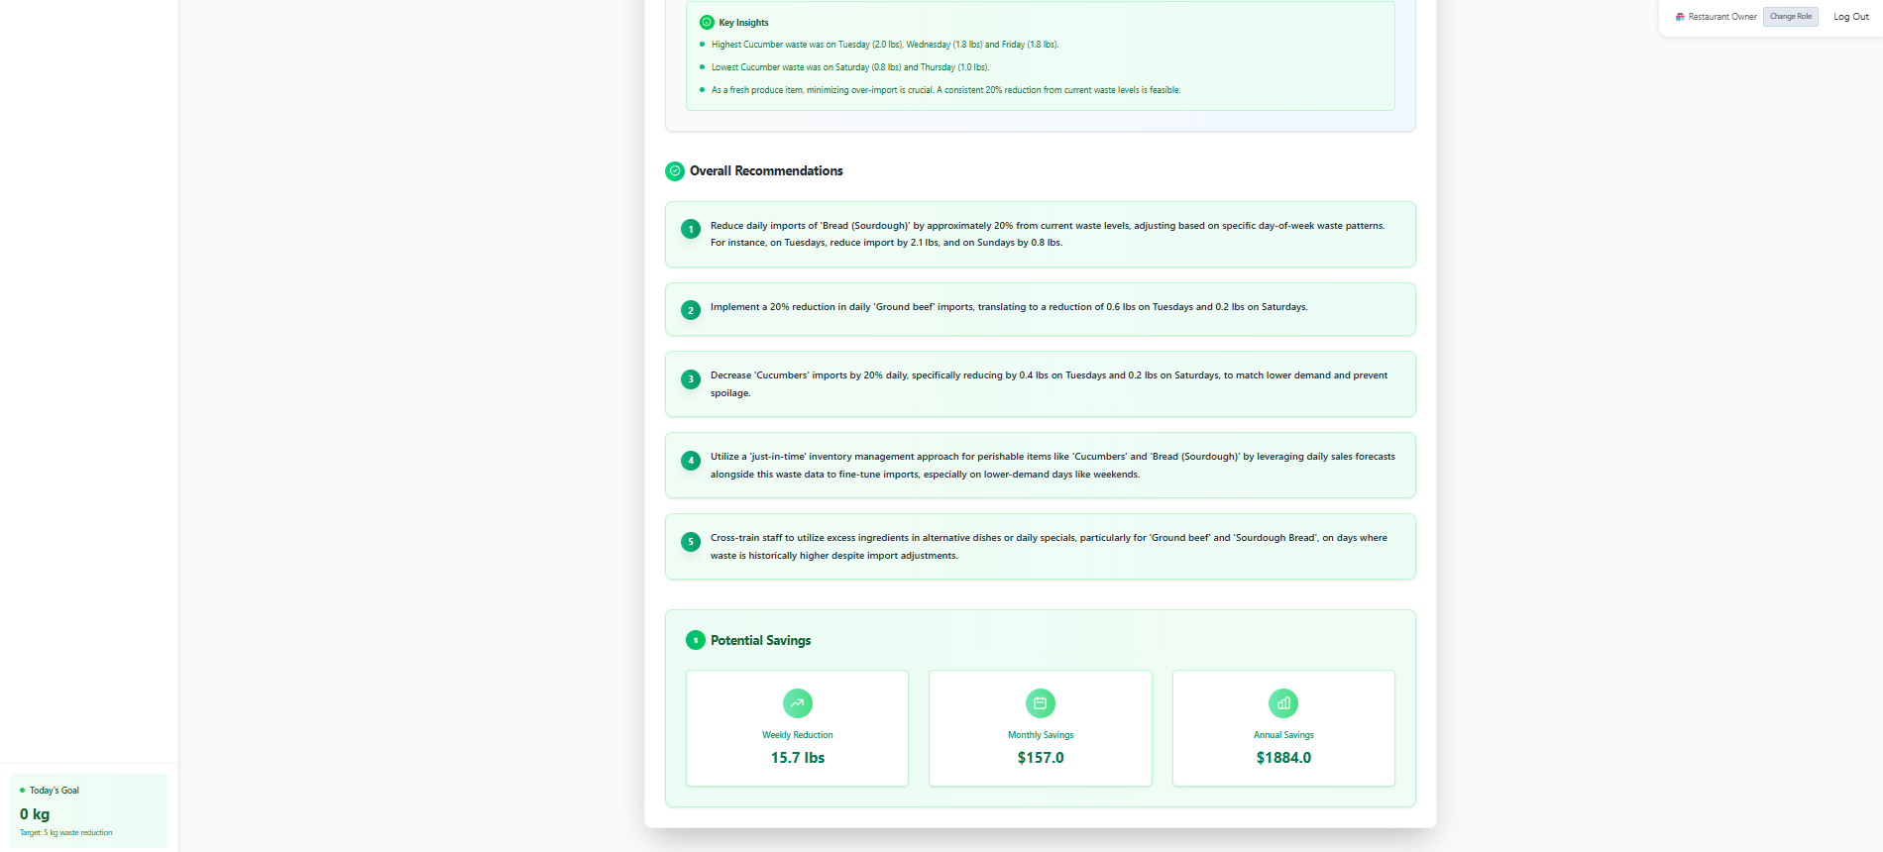This screenshot has width=1883, height=852.
Task: Click the Ground beef 20% reduction recommendation
Action: click(x=1041, y=309)
